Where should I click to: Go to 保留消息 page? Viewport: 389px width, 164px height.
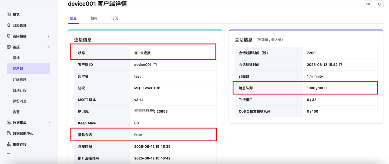(20, 101)
